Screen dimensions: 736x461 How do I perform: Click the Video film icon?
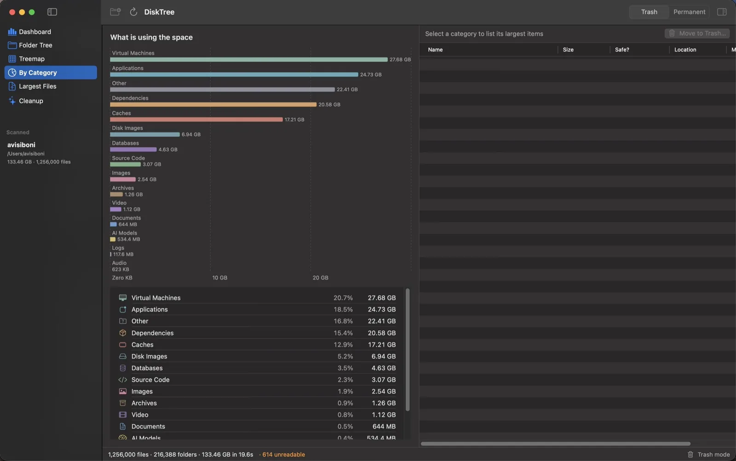pos(123,415)
